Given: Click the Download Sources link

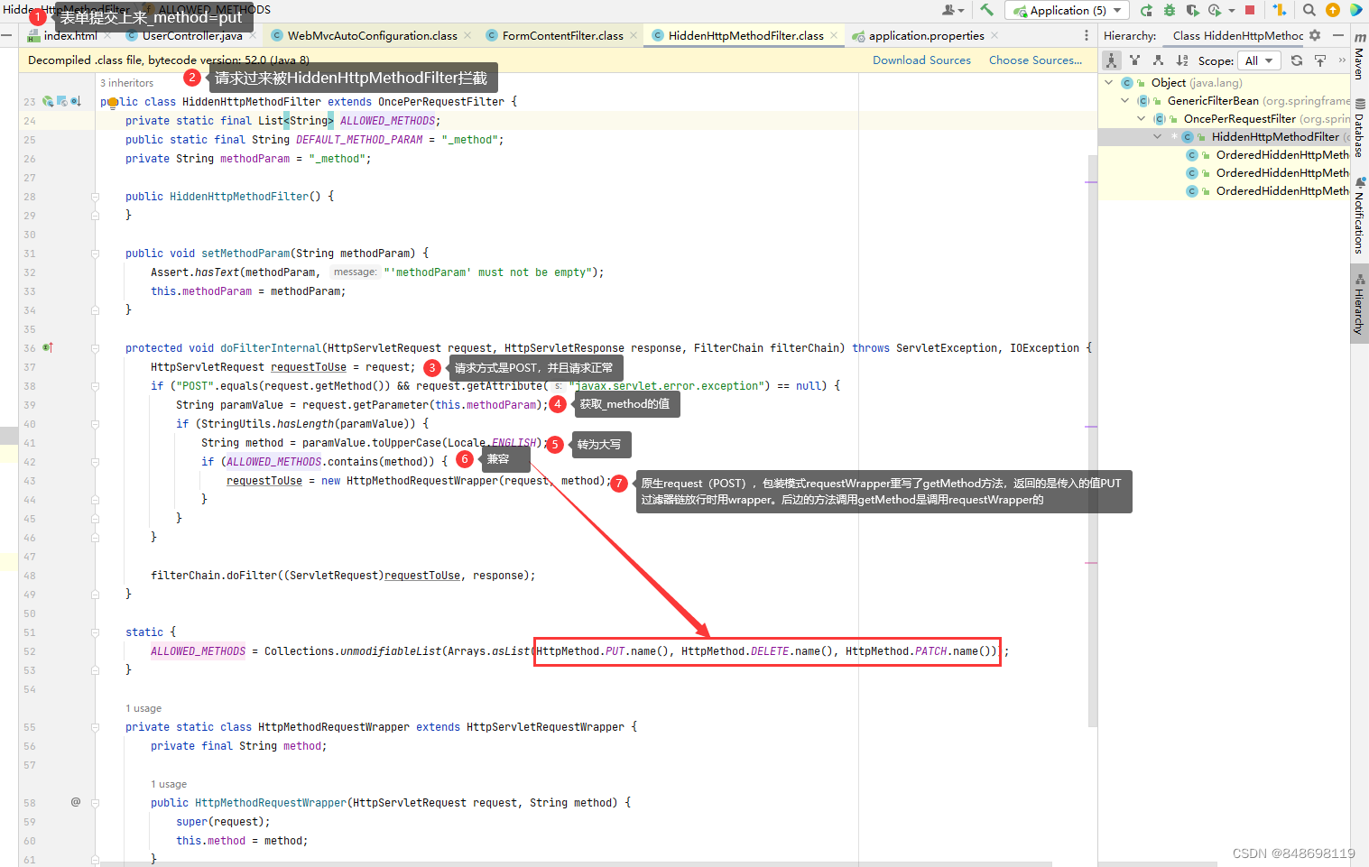Looking at the screenshot, I should [921, 60].
